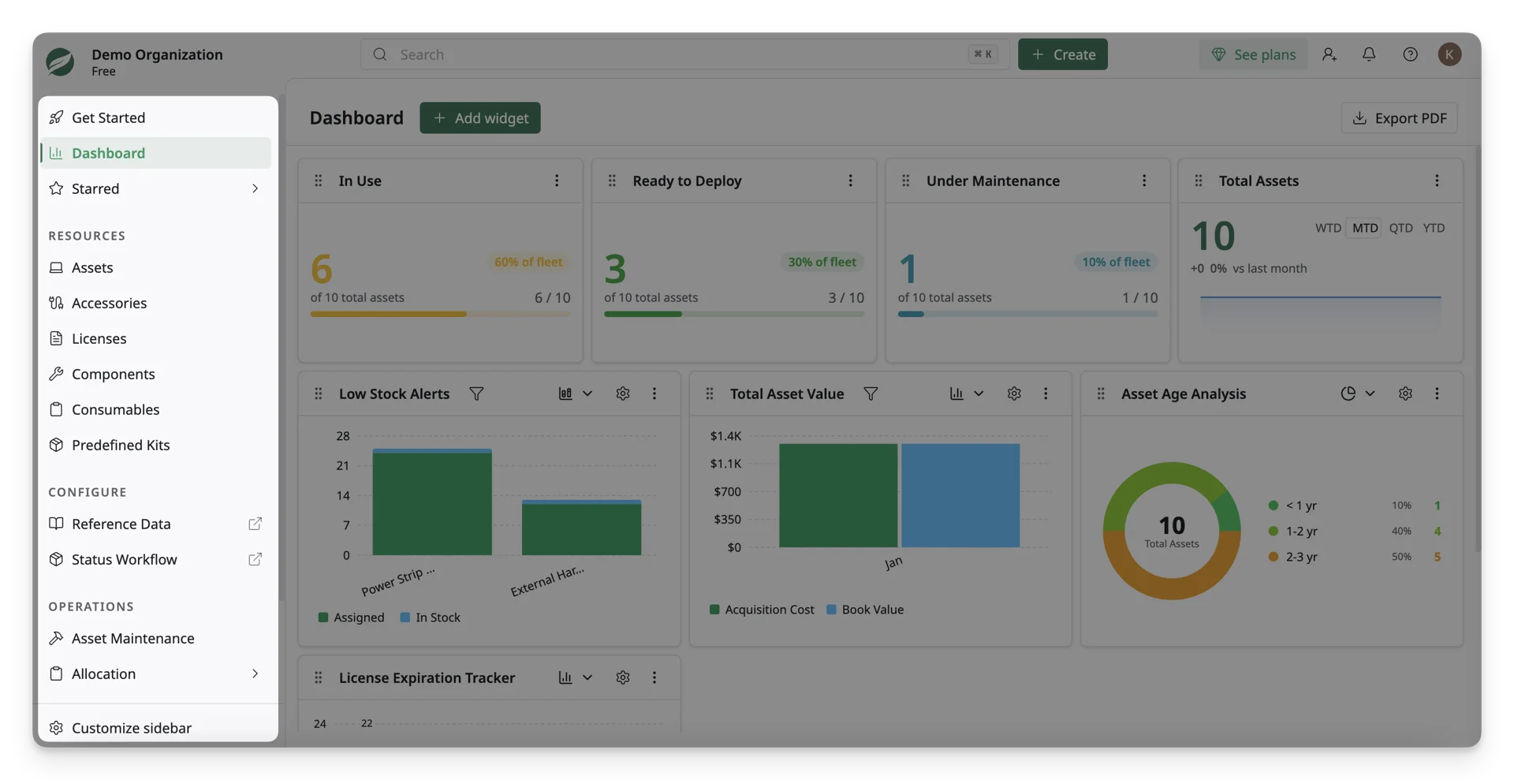Click the Low Stock Alerts filter icon

476,394
